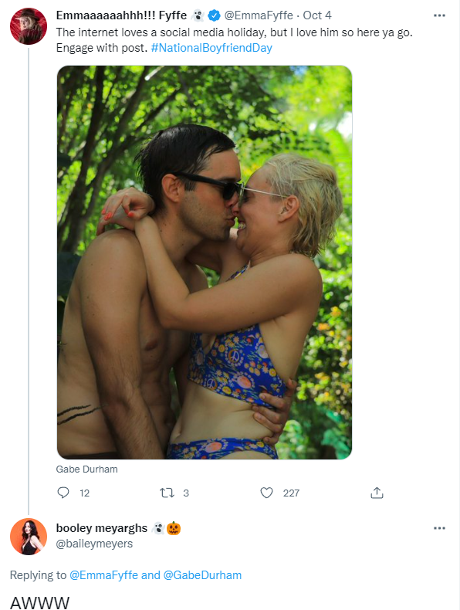Click the Oct 4 timestamp
The image size is (460, 610).
(x=317, y=15)
